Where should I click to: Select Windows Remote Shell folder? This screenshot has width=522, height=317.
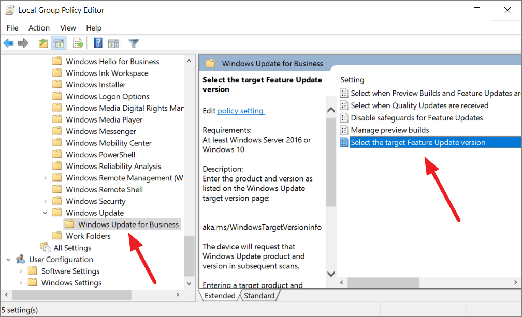click(x=105, y=189)
